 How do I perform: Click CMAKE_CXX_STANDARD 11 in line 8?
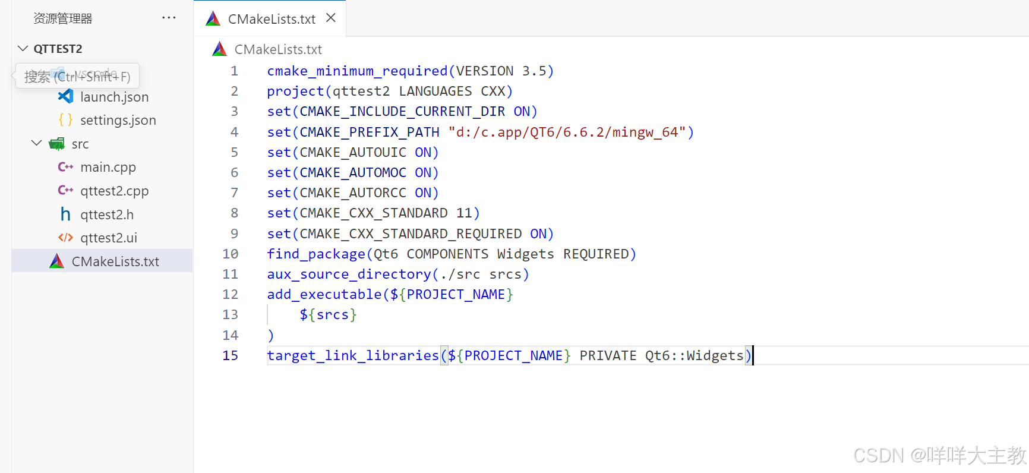(386, 213)
